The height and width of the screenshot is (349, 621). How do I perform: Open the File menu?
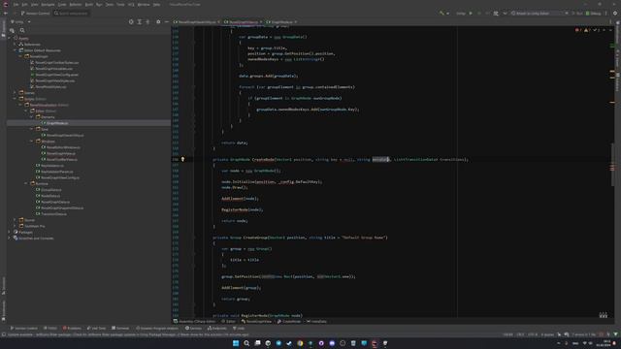pos(16,4)
